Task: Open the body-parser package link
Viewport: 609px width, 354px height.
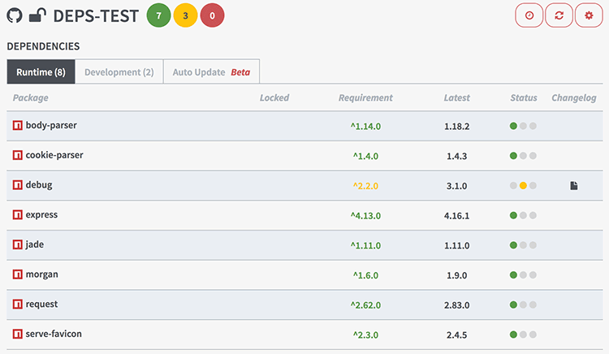Action: coord(51,125)
